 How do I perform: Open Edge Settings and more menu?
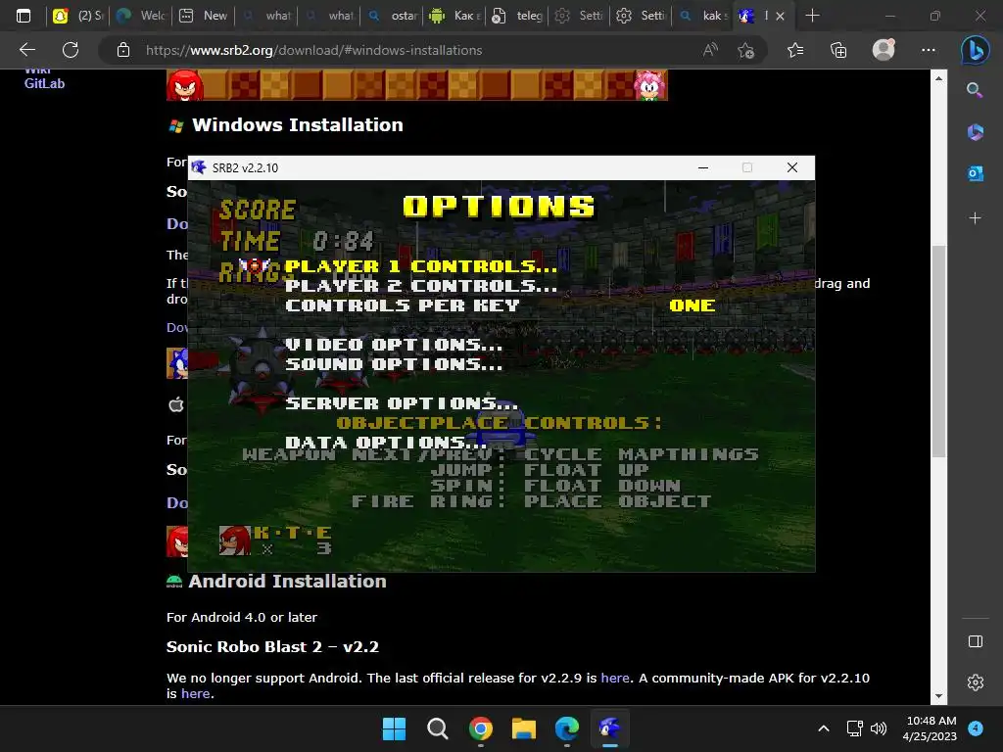pyautogui.click(x=929, y=50)
